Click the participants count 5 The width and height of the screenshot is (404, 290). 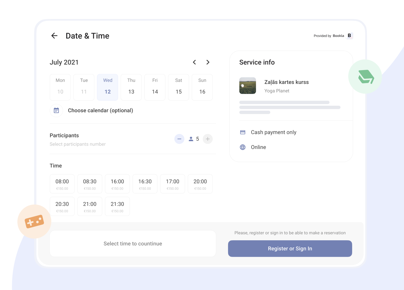[x=197, y=139]
